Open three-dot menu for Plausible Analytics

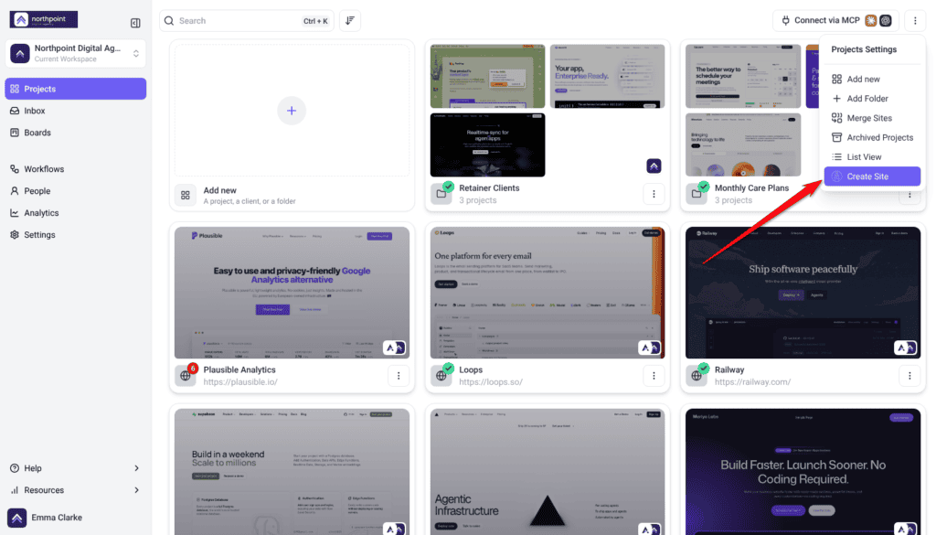(x=399, y=376)
